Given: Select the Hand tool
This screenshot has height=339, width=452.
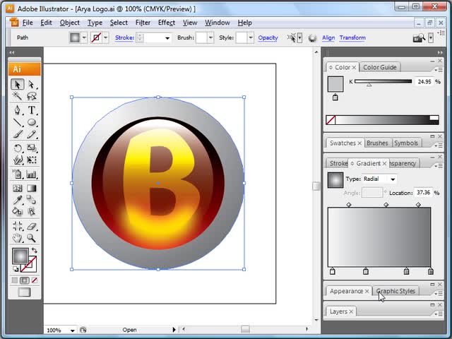Looking at the screenshot, I should pos(17,238).
